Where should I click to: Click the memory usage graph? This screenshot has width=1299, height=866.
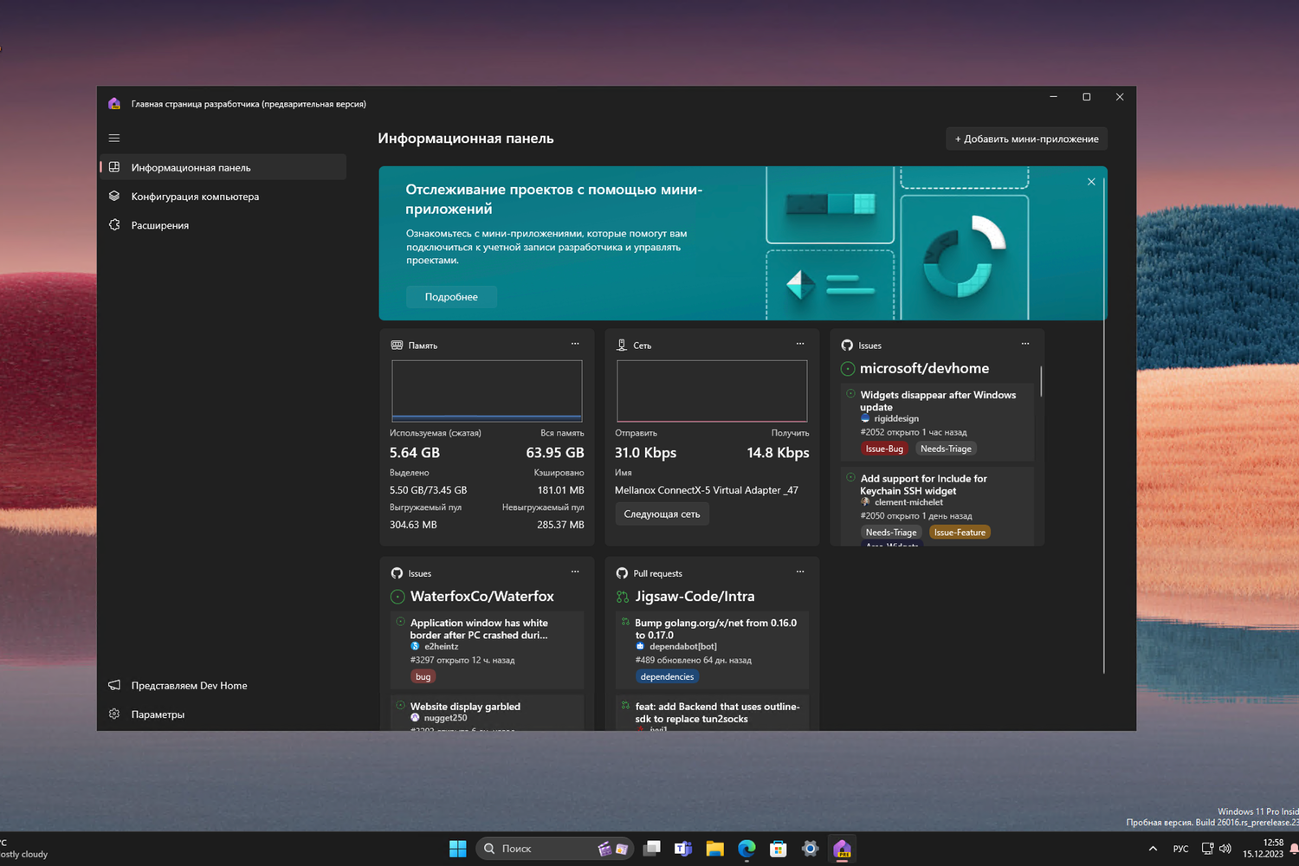[487, 391]
